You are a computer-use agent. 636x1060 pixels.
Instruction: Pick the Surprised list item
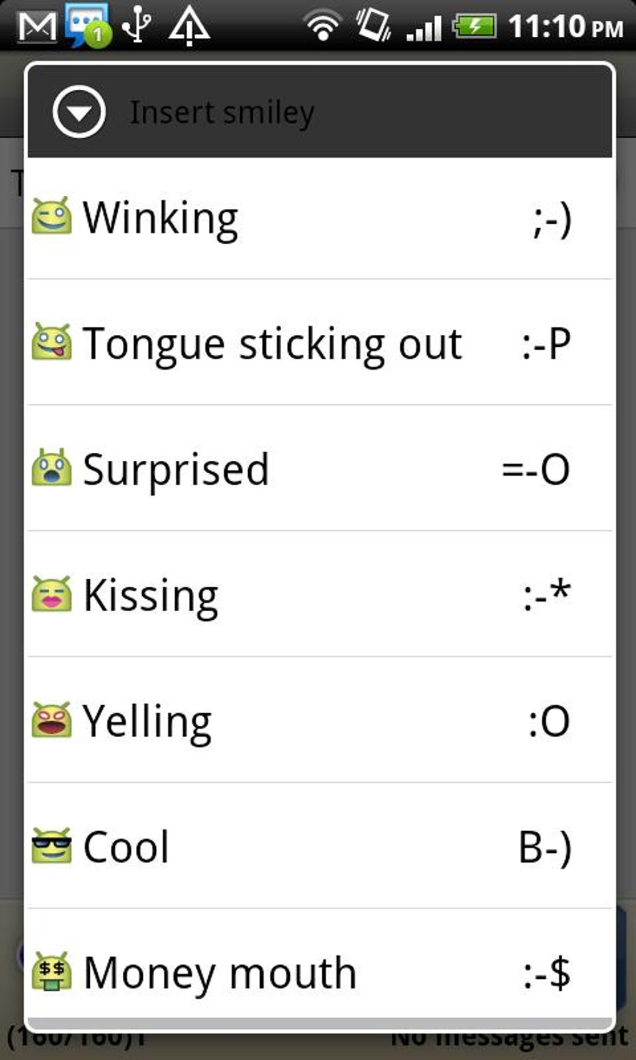click(176, 470)
